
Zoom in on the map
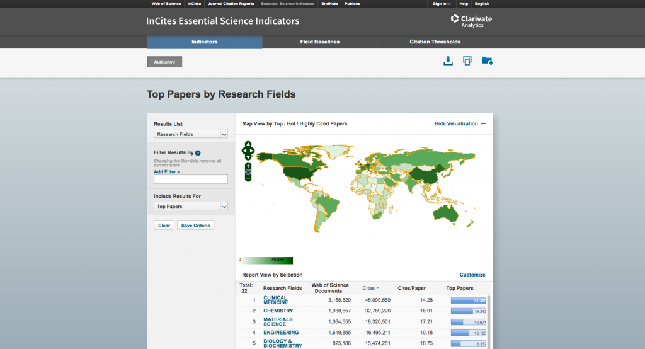coord(248,166)
